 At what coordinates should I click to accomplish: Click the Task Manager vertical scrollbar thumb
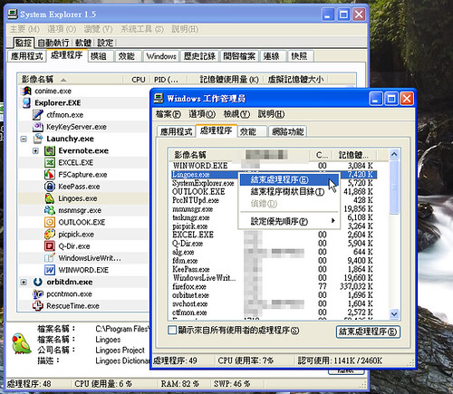click(x=394, y=187)
